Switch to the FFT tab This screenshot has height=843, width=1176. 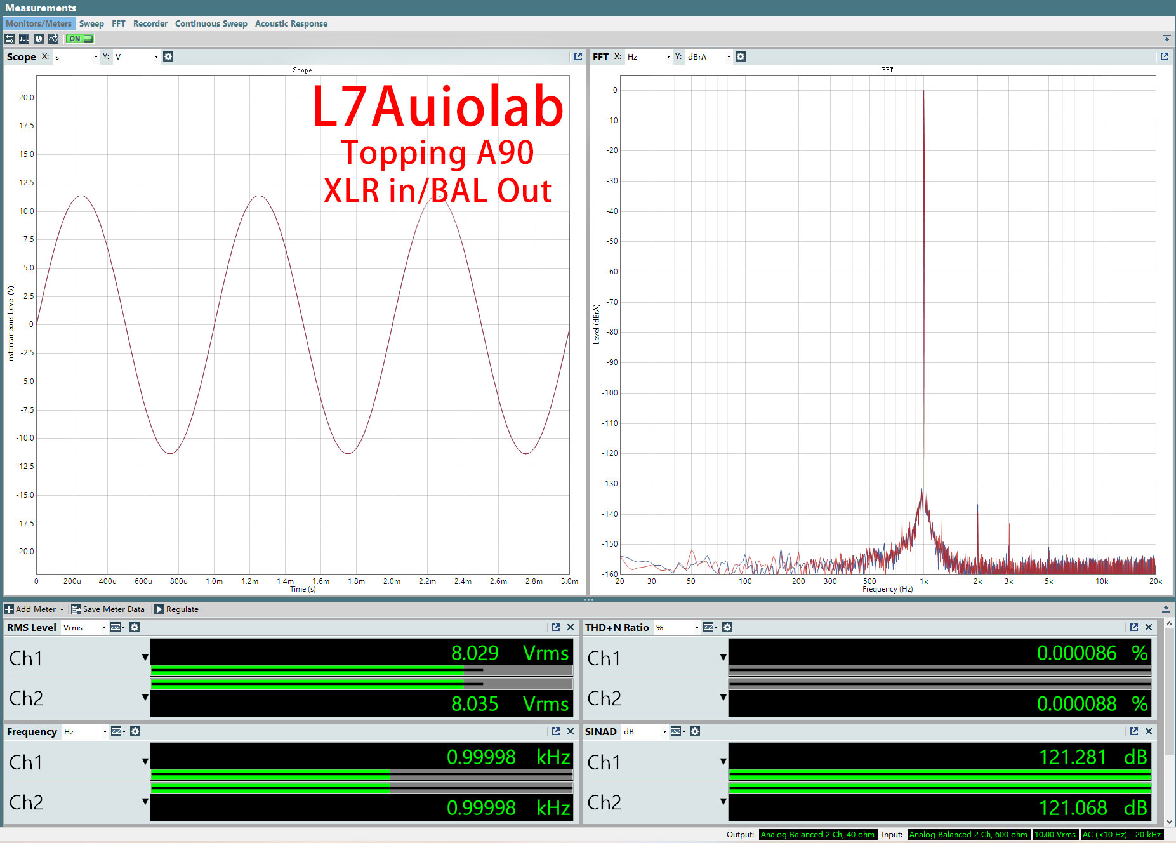coord(119,23)
